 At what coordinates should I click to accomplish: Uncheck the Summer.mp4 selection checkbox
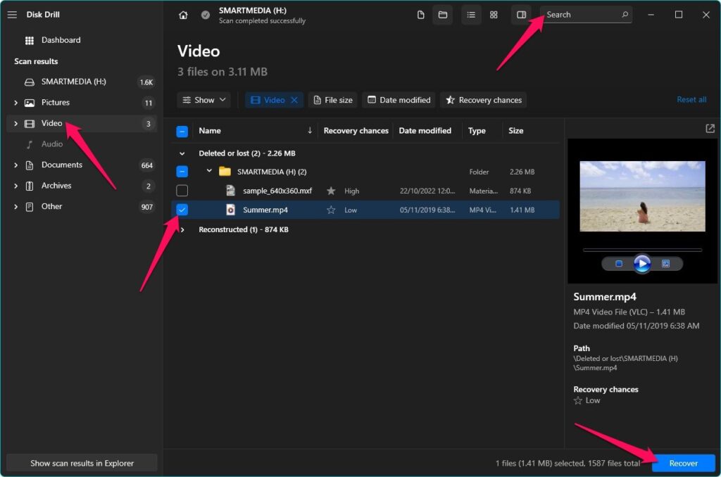coord(182,209)
